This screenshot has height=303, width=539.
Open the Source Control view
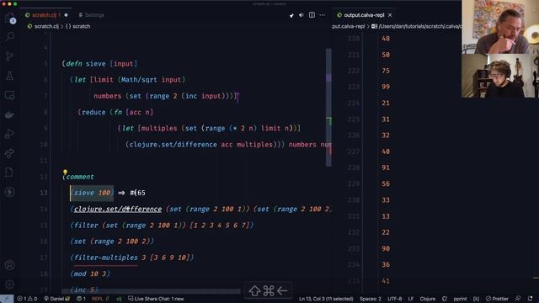click(9, 56)
